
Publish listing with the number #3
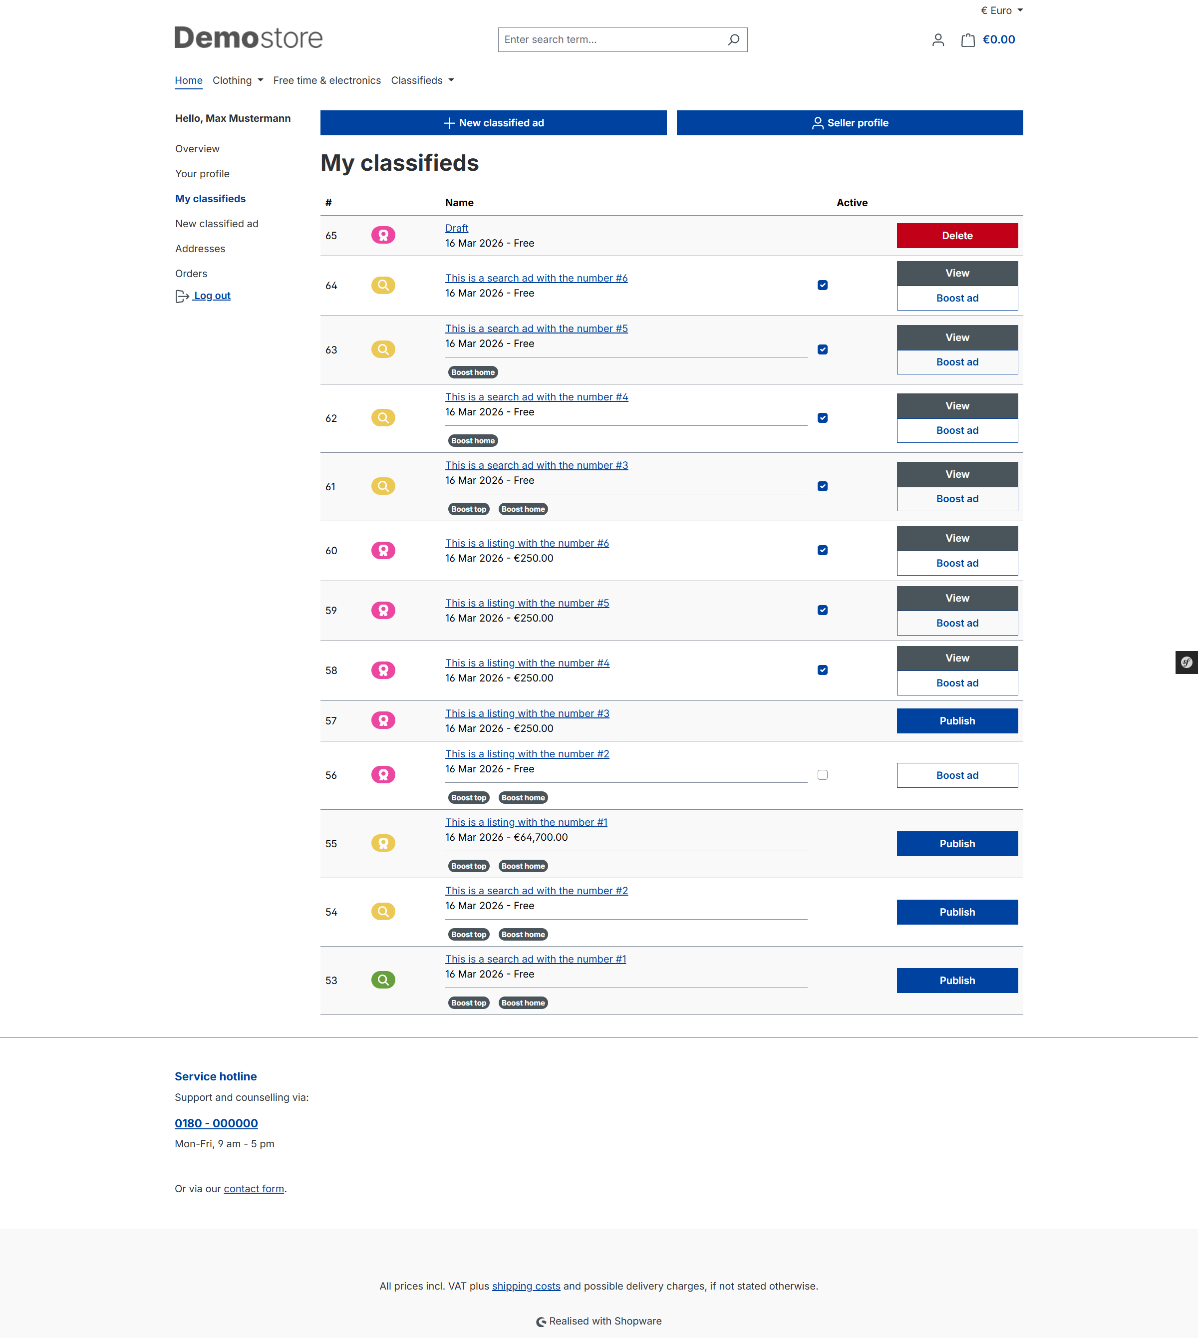click(x=956, y=721)
